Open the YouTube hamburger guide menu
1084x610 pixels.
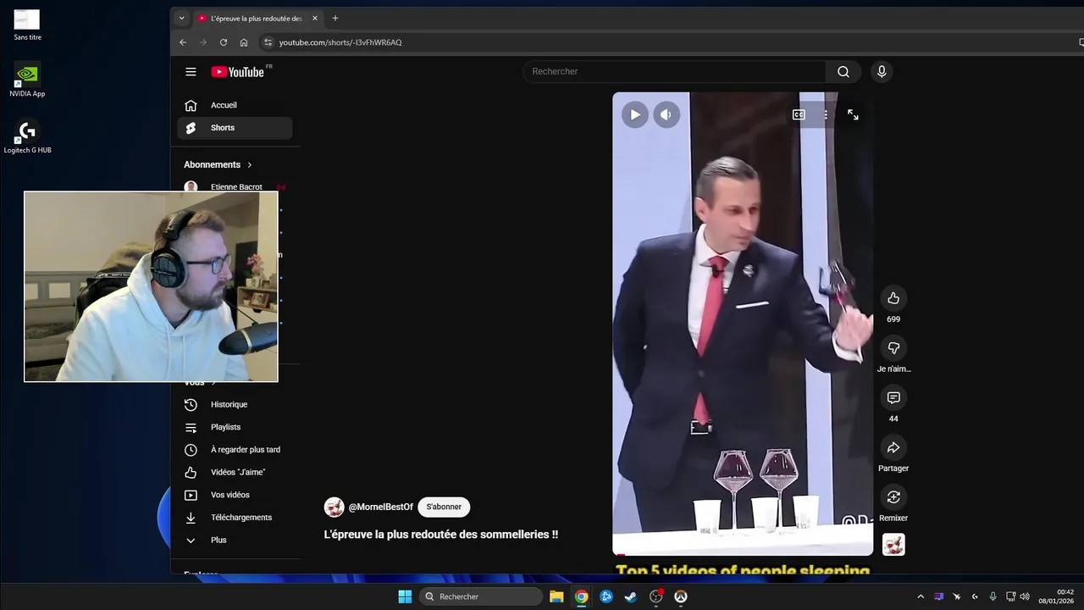191,72
